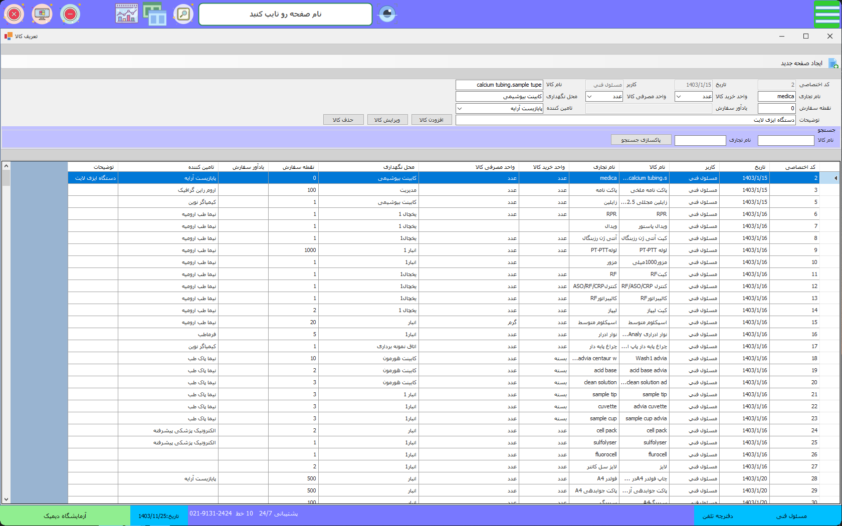Click the eye scan icon beside page search

coord(387,14)
